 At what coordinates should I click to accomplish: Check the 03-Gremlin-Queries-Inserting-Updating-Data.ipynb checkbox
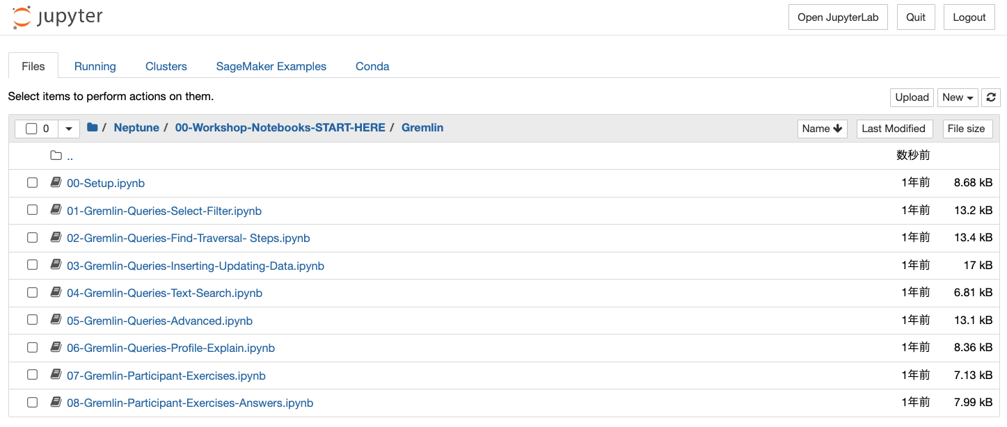coord(32,265)
